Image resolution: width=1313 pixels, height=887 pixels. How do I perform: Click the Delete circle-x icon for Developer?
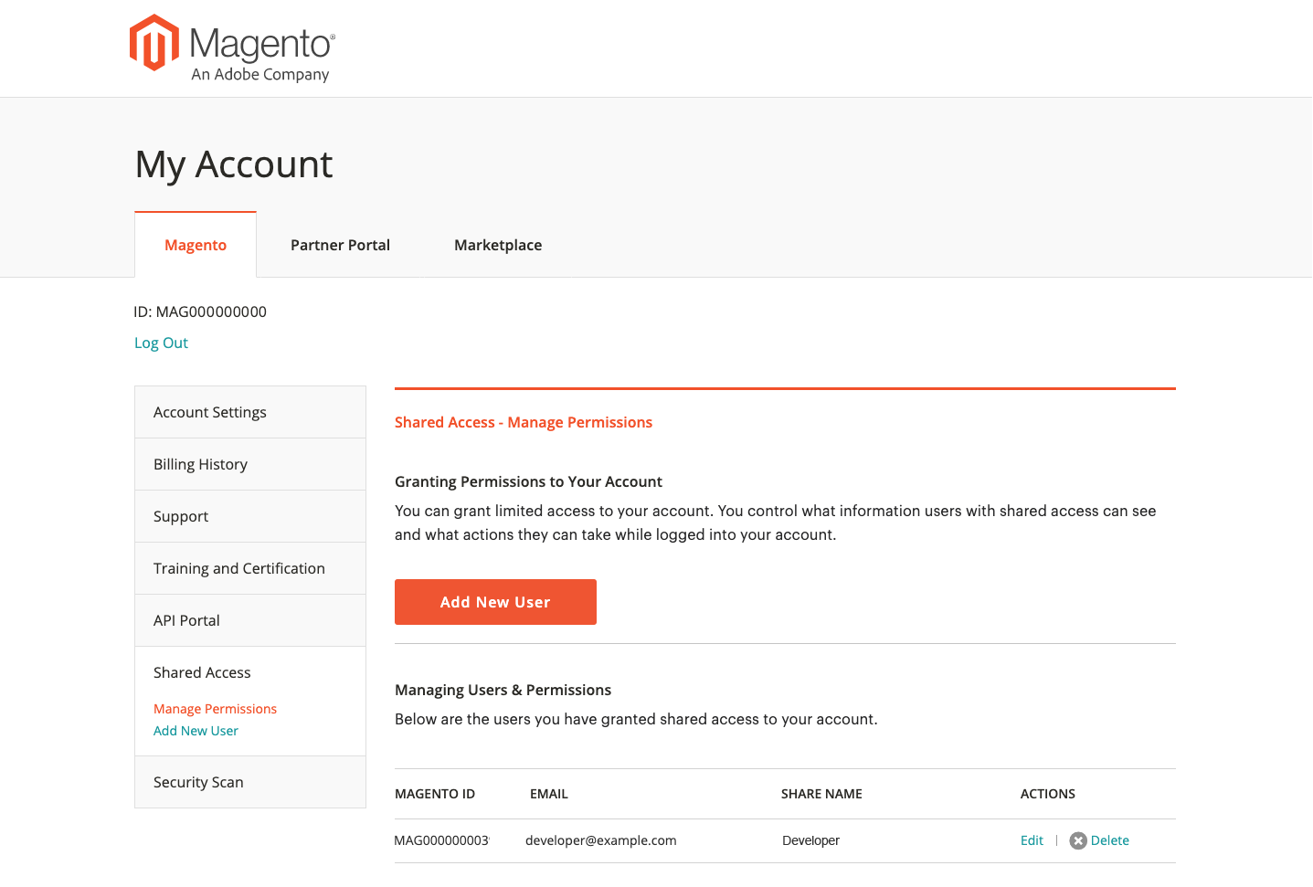[1078, 840]
